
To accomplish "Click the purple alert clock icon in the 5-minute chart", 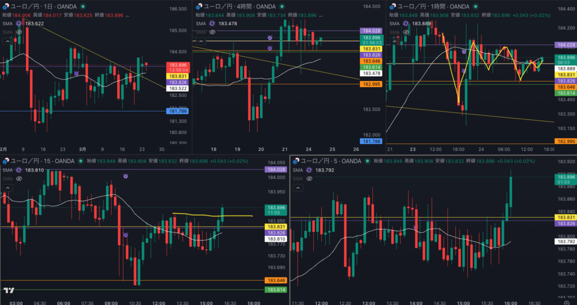I will coord(416,227).
